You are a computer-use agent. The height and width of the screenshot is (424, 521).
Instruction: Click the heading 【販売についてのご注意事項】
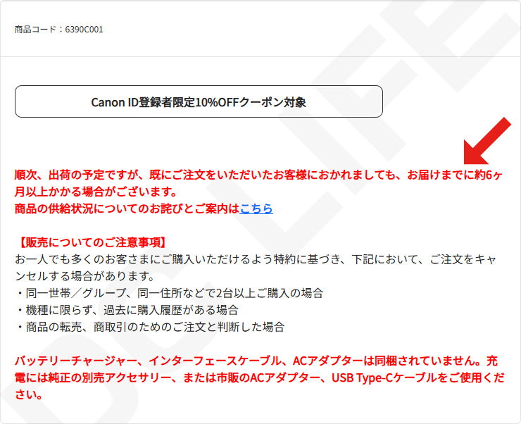point(92,242)
